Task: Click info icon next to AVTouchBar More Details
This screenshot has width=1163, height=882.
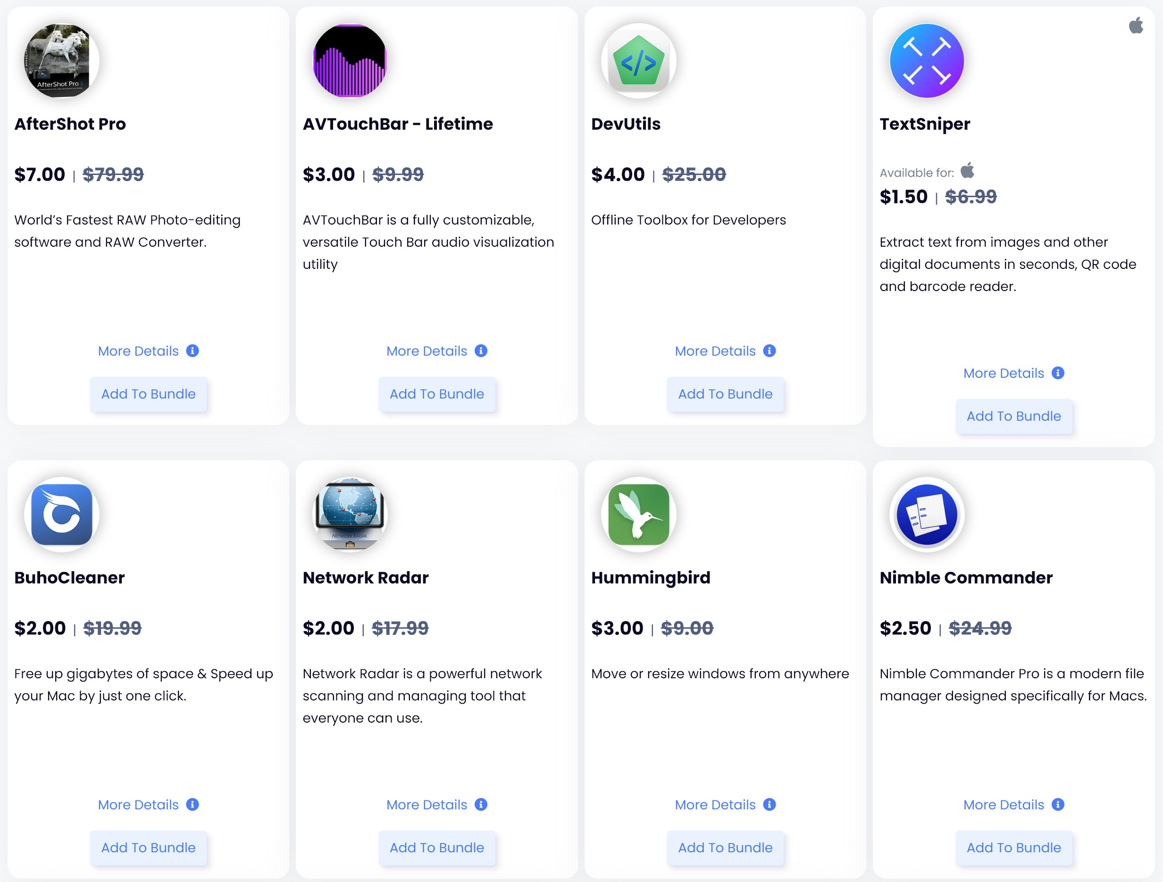Action: pyautogui.click(x=481, y=350)
